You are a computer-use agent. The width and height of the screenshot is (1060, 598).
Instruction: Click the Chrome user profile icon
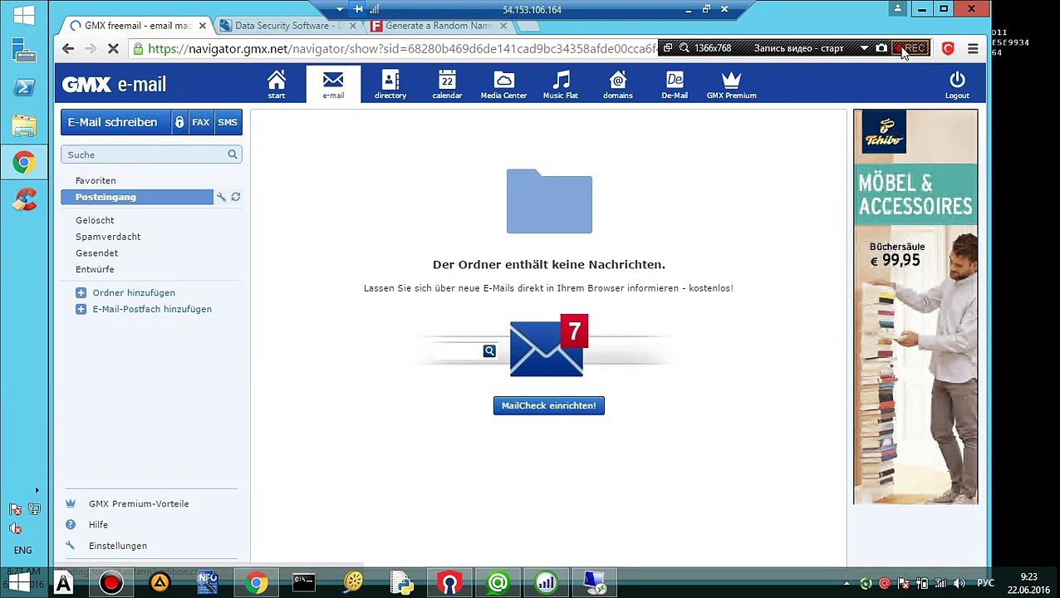[897, 9]
